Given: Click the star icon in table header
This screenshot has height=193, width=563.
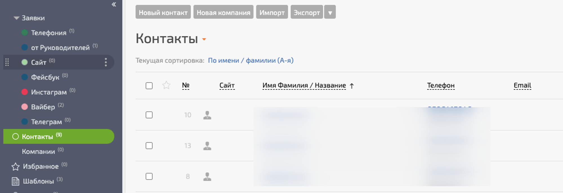Looking at the screenshot, I should (x=166, y=85).
